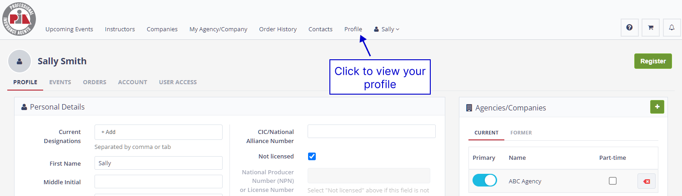Go to Upcoming Events link

[69, 29]
